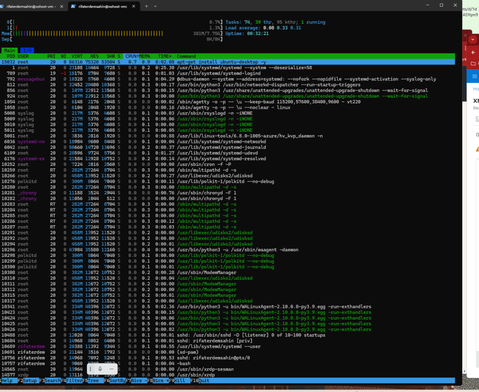Viewport: 479px width, 392px height.
Task: Select the systemd-resolved process row
Action: 228,159
